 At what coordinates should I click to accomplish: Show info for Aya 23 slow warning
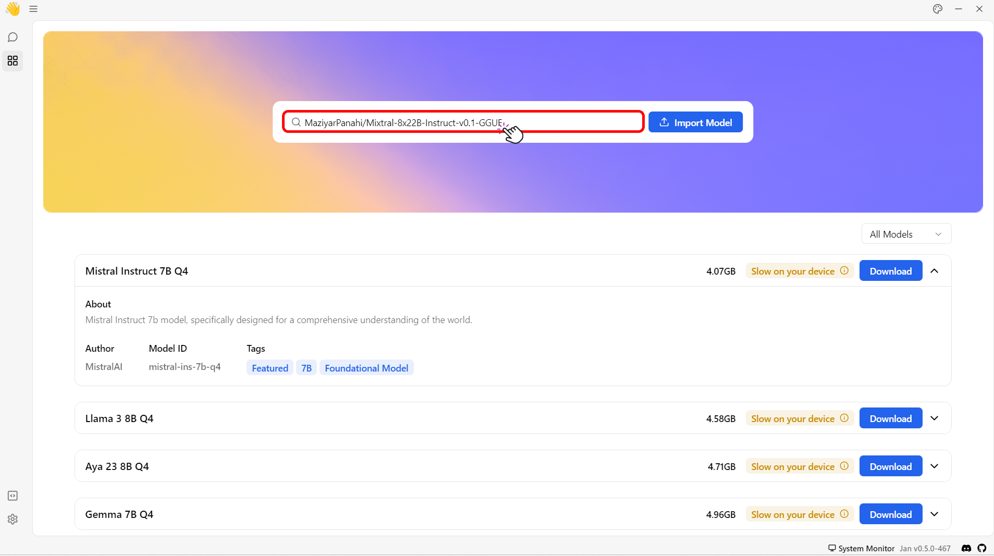844,466
